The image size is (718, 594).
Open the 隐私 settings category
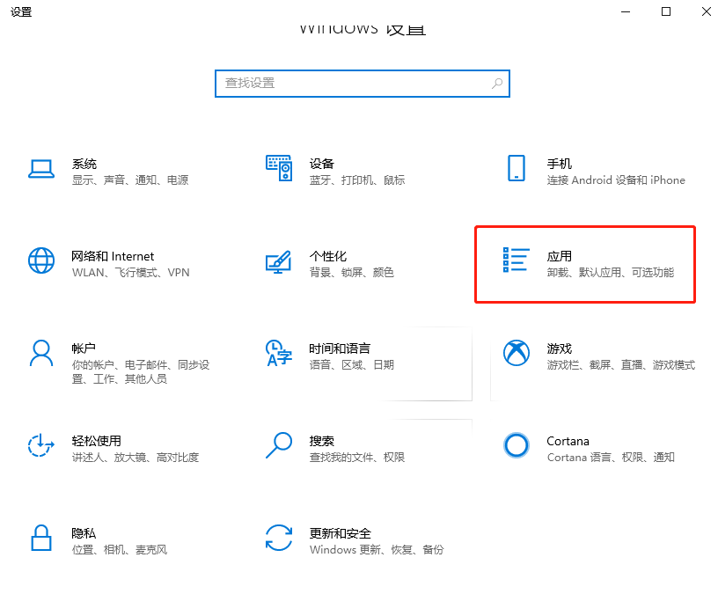(97, 538)
